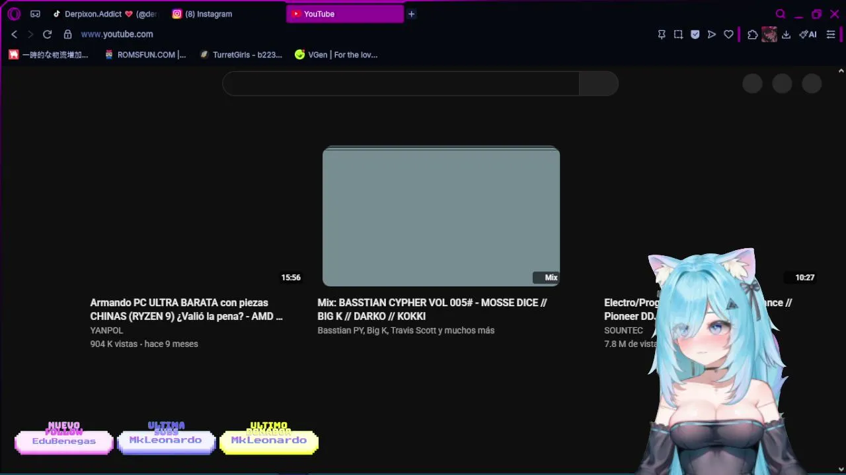Open the Mix: BASSTIAN CYPHER VOL 005# title
This screenshot has width=846, height=475.
432,309
